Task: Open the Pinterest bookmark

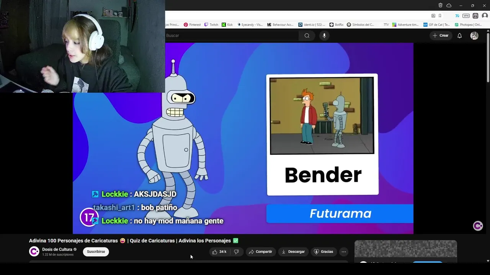Action: click(192, 24)
